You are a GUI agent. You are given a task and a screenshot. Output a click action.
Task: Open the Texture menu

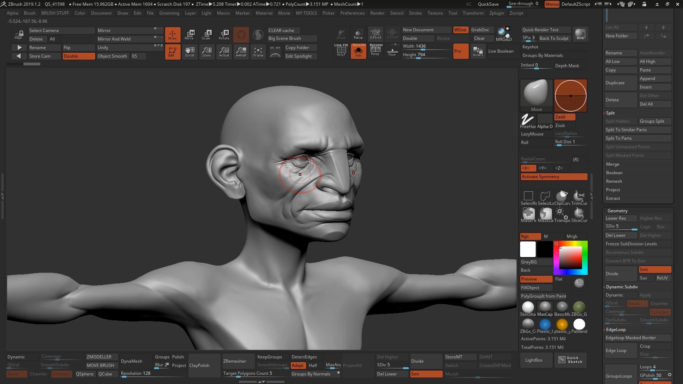[435, 13]
